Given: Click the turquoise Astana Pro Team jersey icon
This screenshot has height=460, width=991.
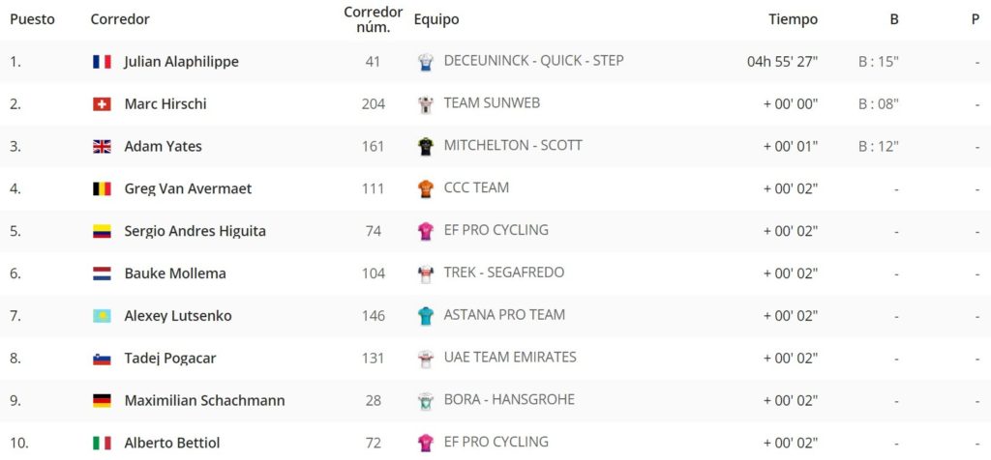Looking at the screenshot, I should point(426,315).
